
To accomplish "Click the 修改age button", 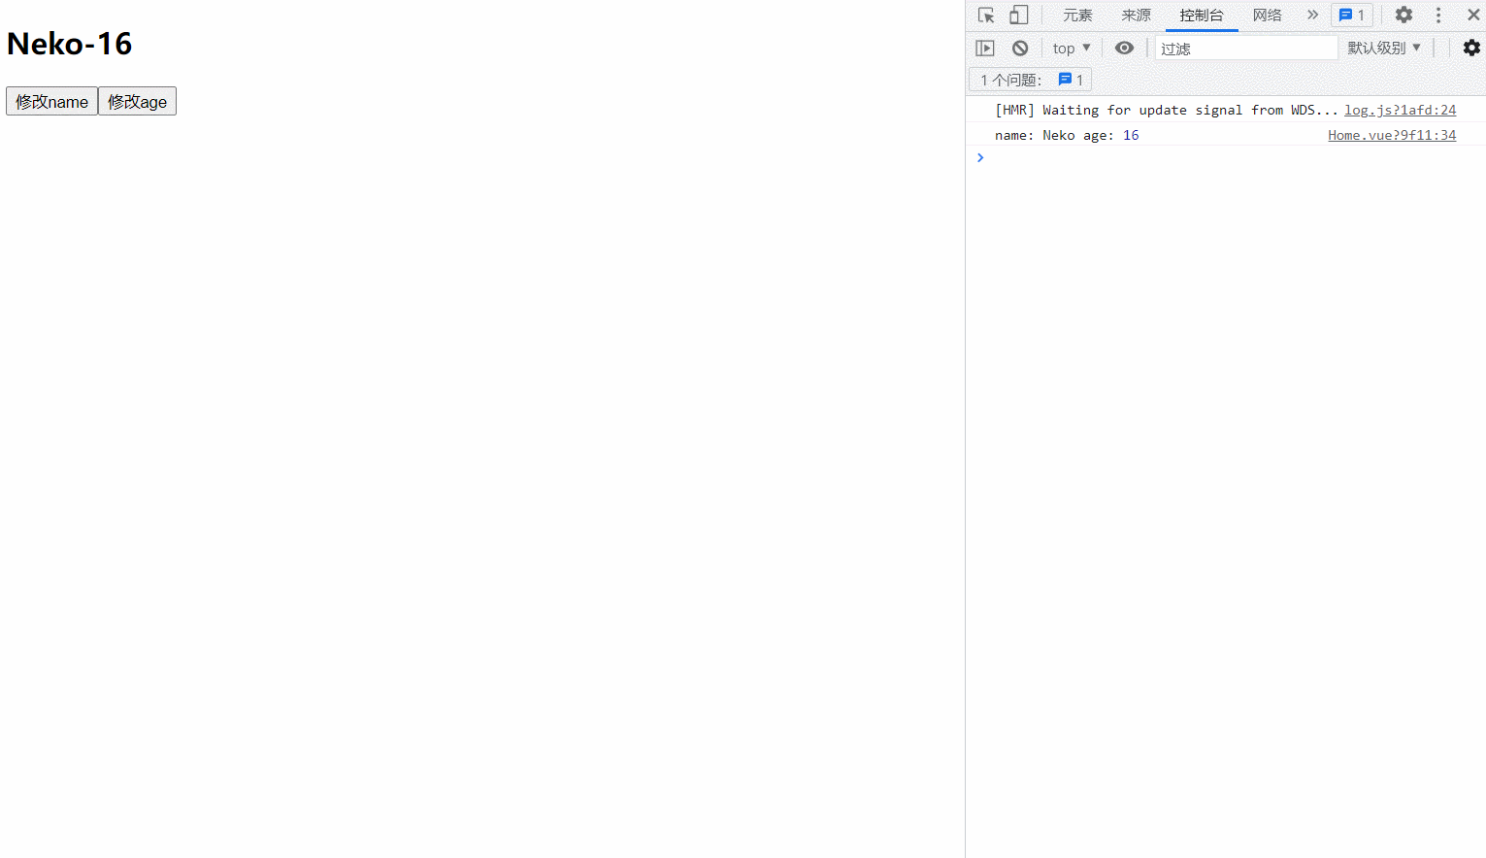I will click(137, 101).
